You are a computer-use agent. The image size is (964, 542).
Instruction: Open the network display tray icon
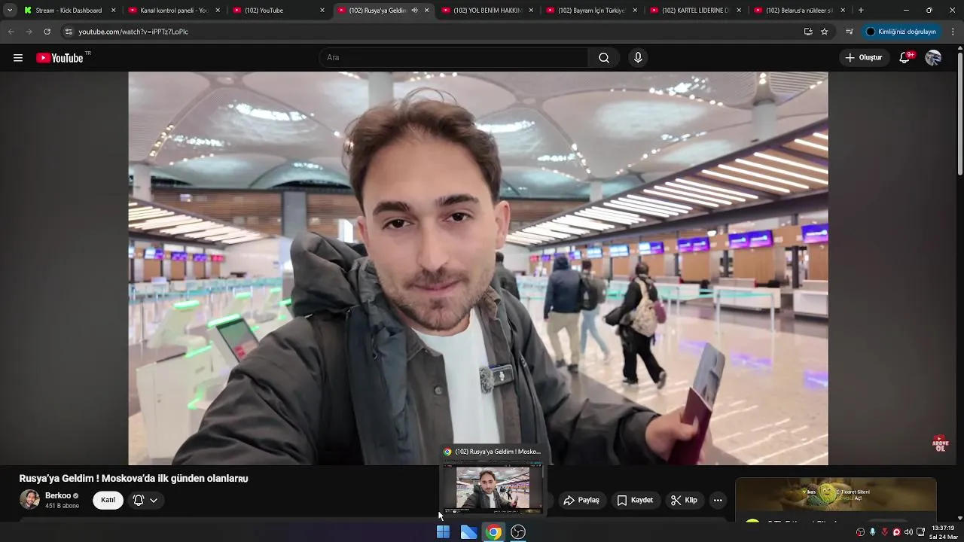tap(920, 532)
